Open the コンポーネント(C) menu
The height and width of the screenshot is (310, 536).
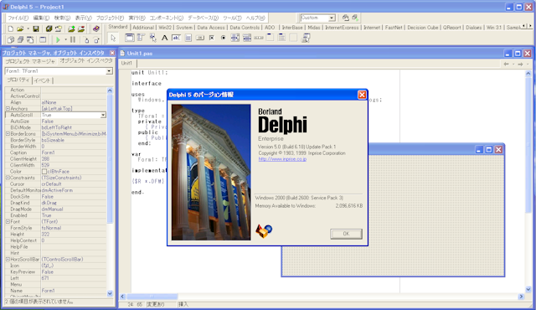(167, 18)
